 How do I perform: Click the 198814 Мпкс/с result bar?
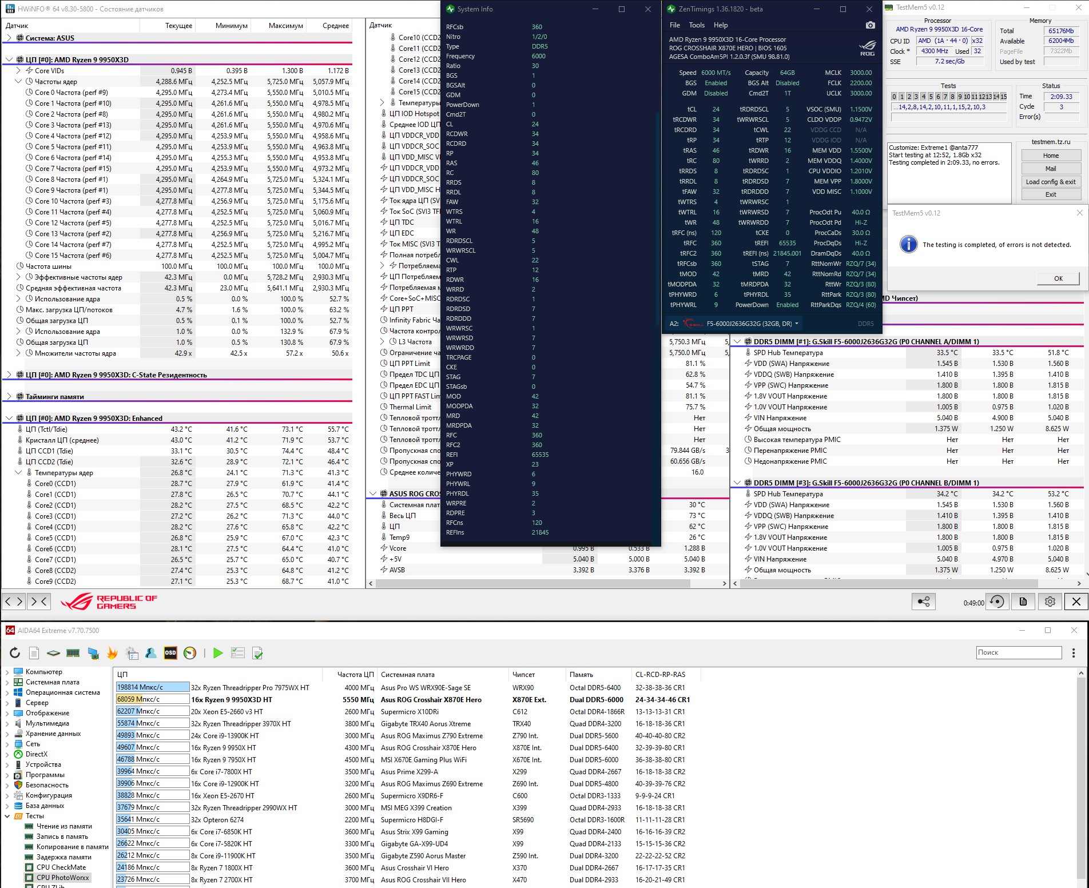tap(152, 687)
